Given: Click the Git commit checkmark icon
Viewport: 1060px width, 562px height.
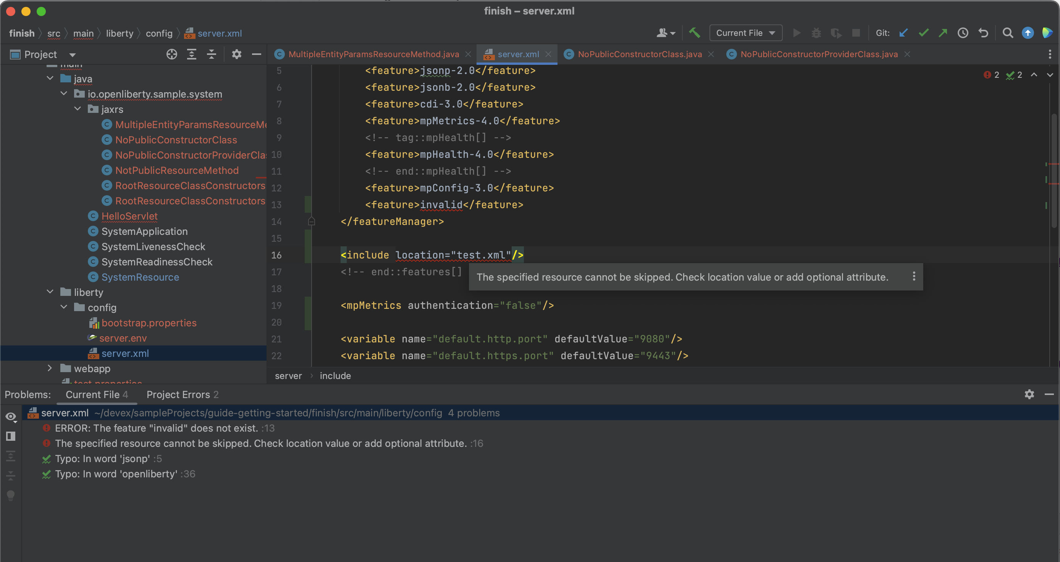Looking at the screenshot, I should [x=923, y=33].
